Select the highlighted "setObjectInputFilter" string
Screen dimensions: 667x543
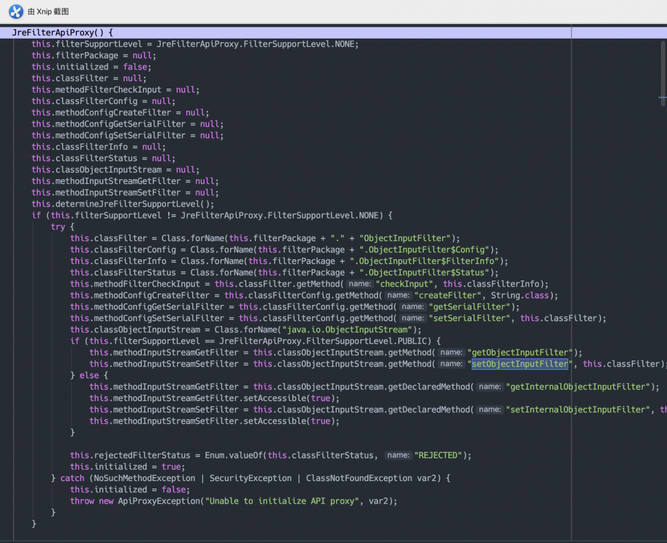tap(520, 364)
